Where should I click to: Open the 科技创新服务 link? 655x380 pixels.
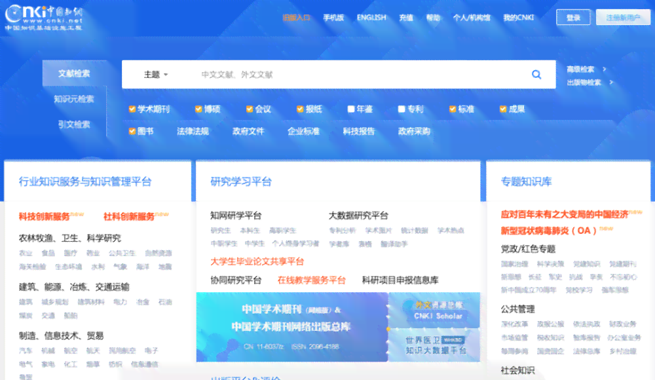coord(45,217)
